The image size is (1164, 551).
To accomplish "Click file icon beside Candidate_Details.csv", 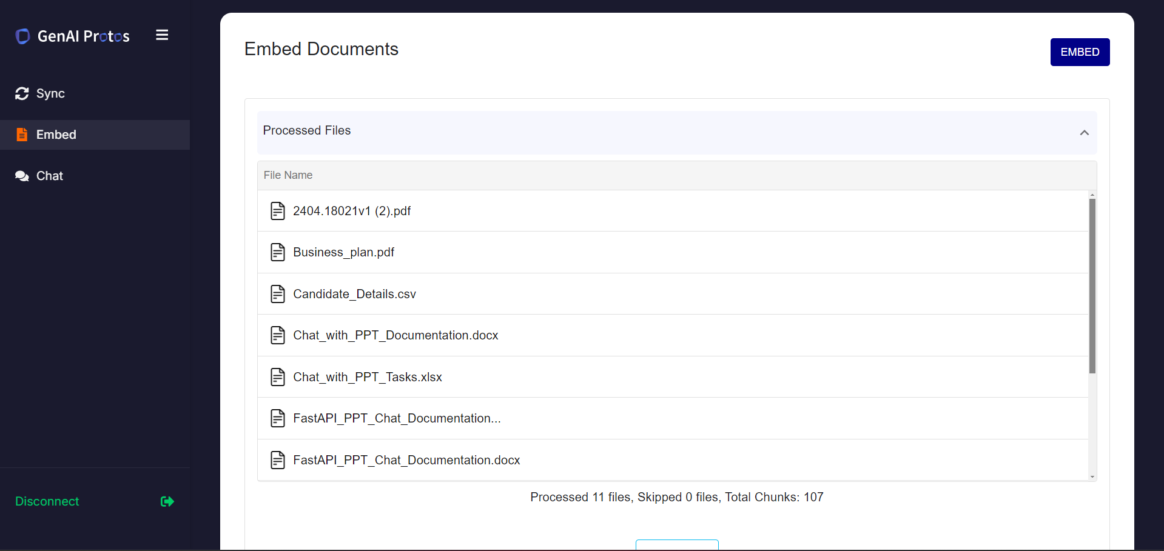I will [278, 294].
